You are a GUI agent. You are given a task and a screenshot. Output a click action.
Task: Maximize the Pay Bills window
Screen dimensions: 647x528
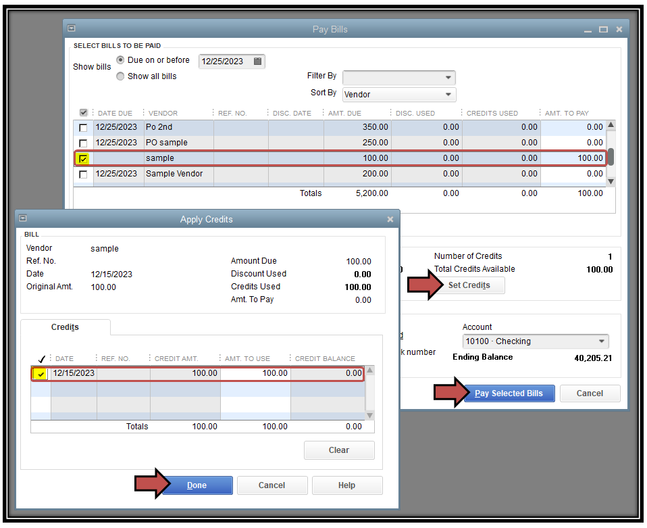tap(603, 29)
